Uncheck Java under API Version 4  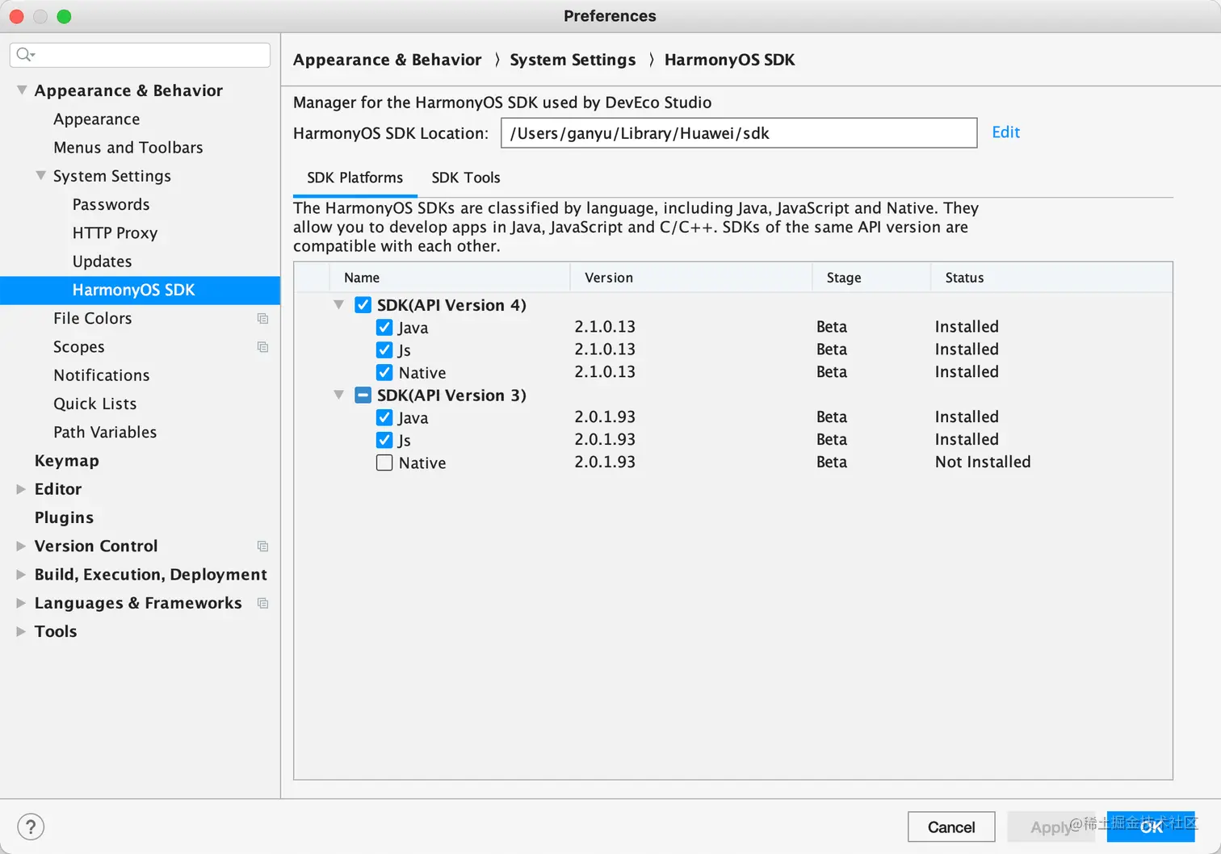(x=384, y=328)
